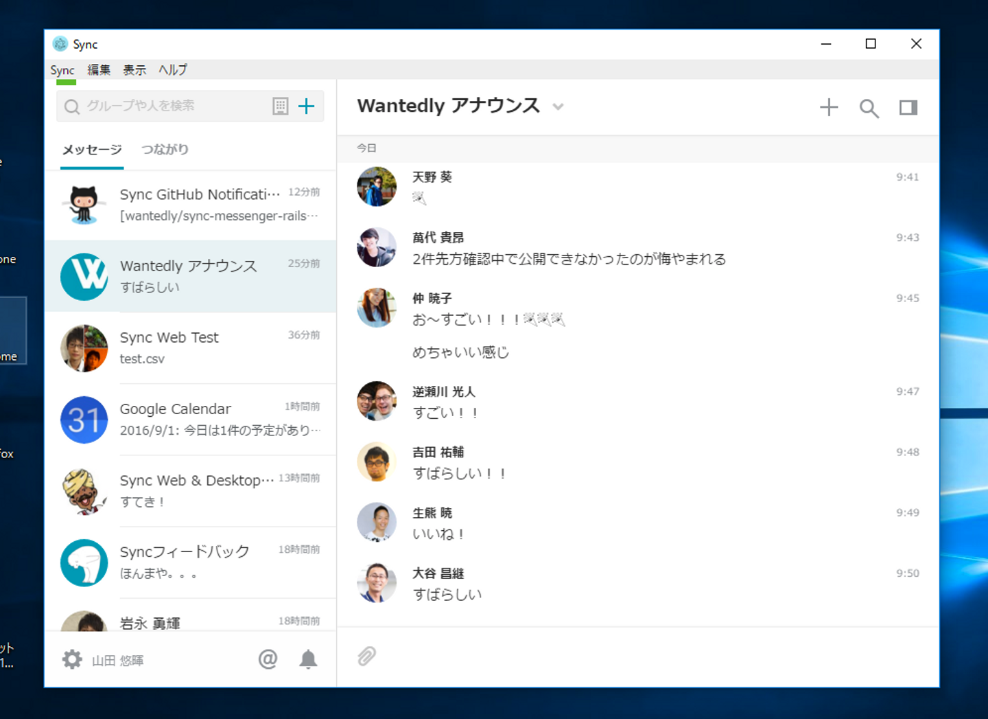988x719 pixels.
Task: Click the message いいね！
Action: (x=439, y=534)
